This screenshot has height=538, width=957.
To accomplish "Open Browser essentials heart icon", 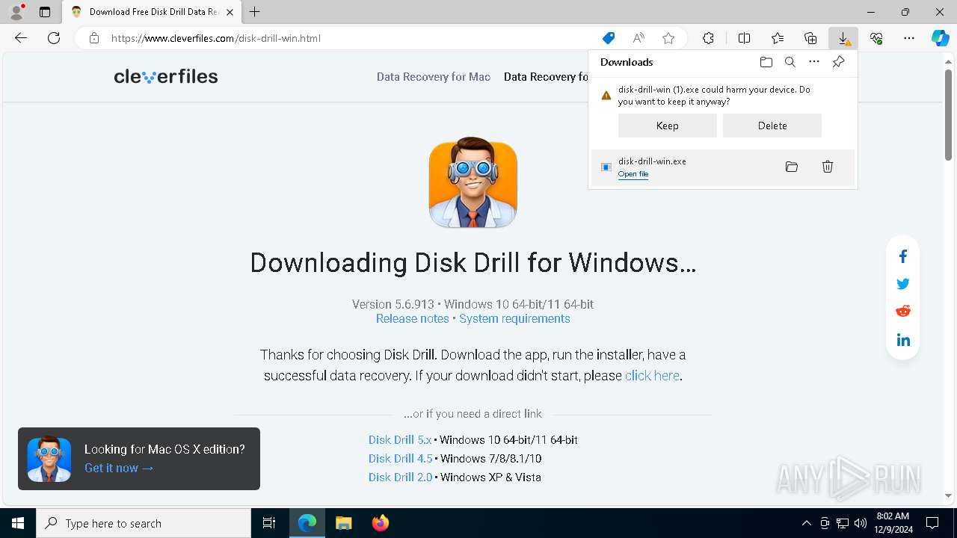I will pyautogui.click(x=876, y=38).
